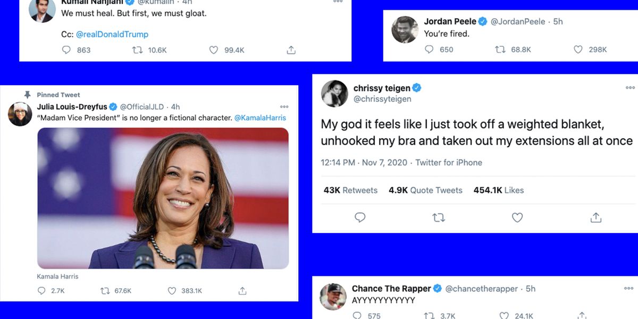
Task: Click the retweet icon on Jordan Peele's tweet
Action: (500, 49)
